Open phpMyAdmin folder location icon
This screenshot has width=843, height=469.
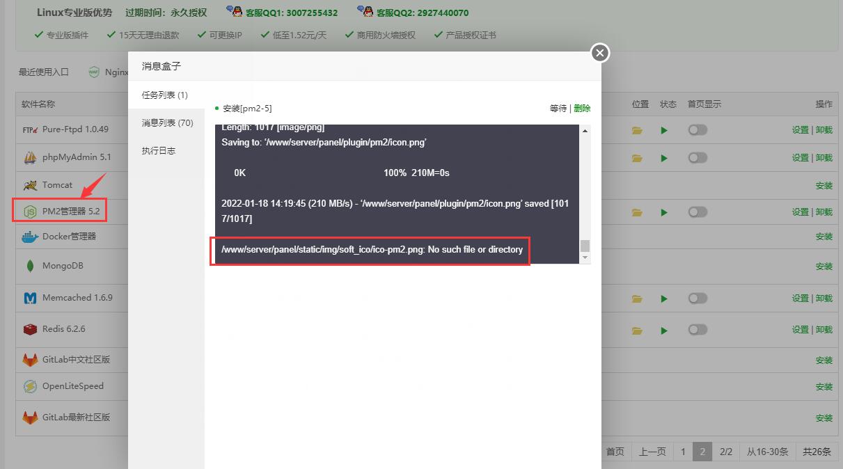click(x=637, y=158)
